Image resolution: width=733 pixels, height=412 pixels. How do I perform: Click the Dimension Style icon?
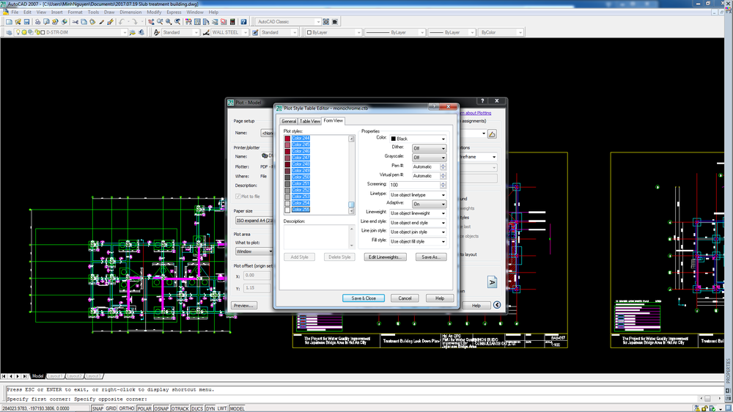coord(206,32)
